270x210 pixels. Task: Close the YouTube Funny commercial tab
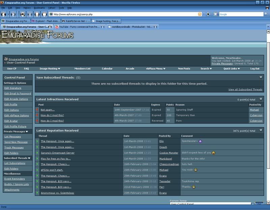tap(103, 27)
